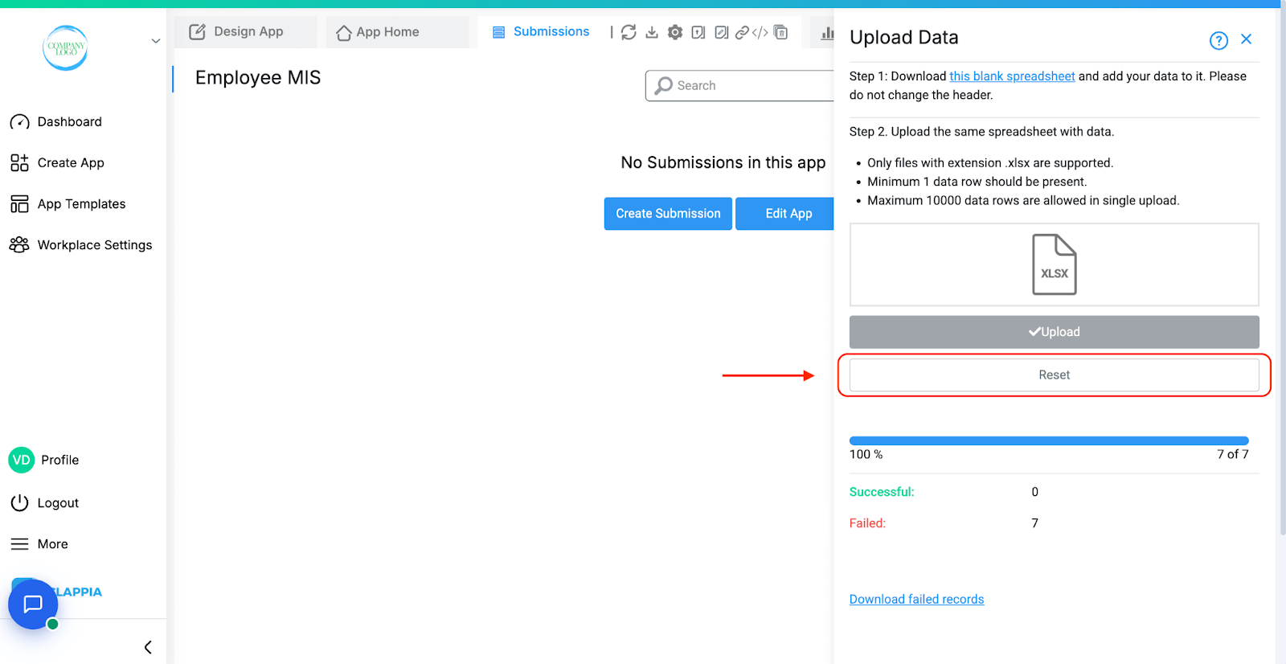Open the blank spreadsheet link

tap(1012, 76)
